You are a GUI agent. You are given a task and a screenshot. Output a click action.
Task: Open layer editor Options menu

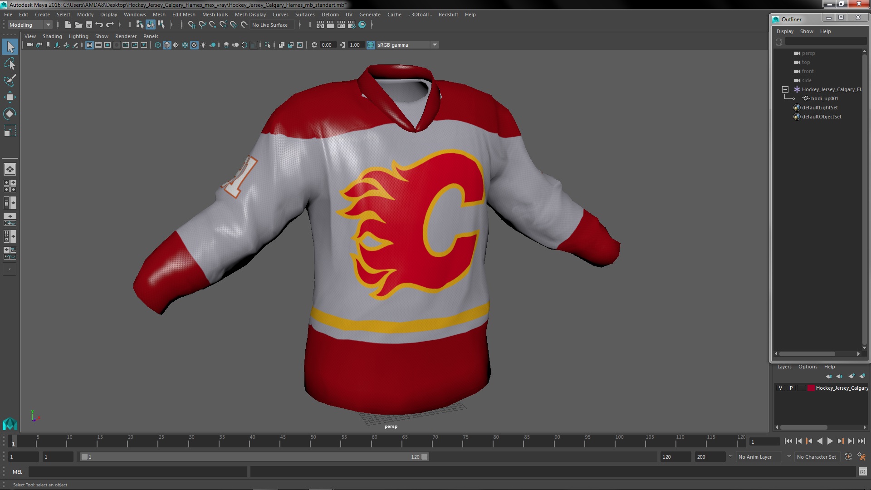point(808,367)
